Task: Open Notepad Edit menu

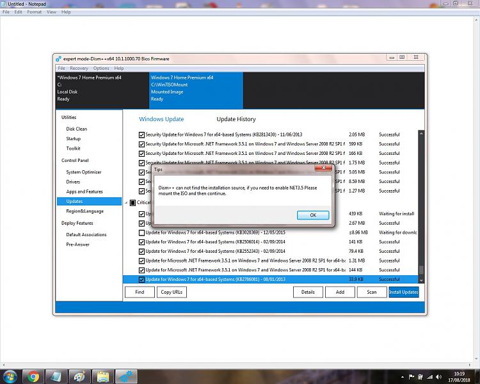Action: (x=18, y=12)
